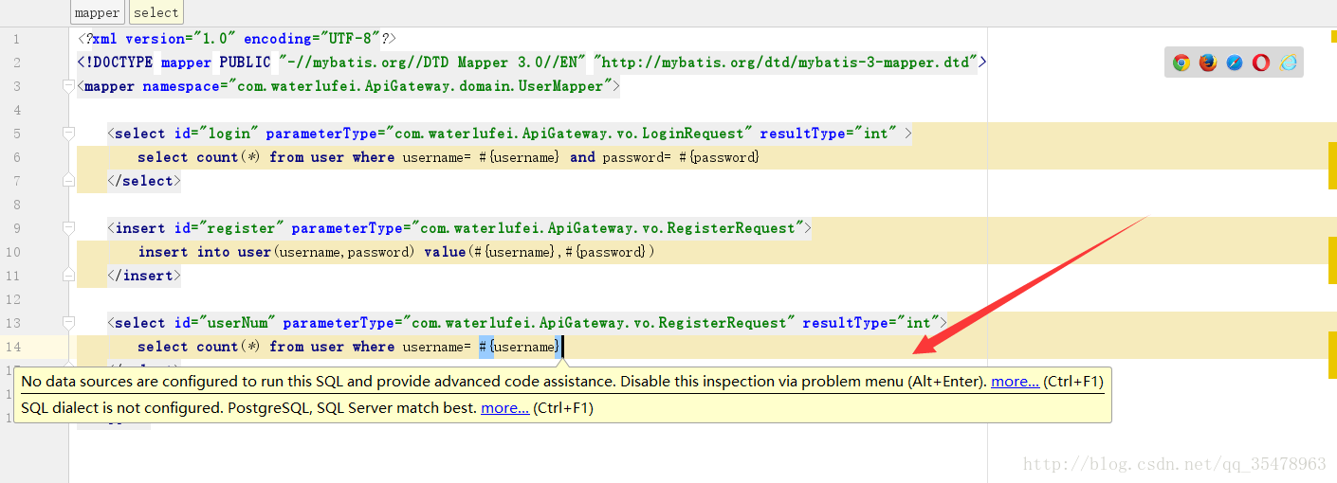Image resolution: width=1337 pixels, height=483 pixels.
Task: Click line number 6 in gutter
Action: 17,157
